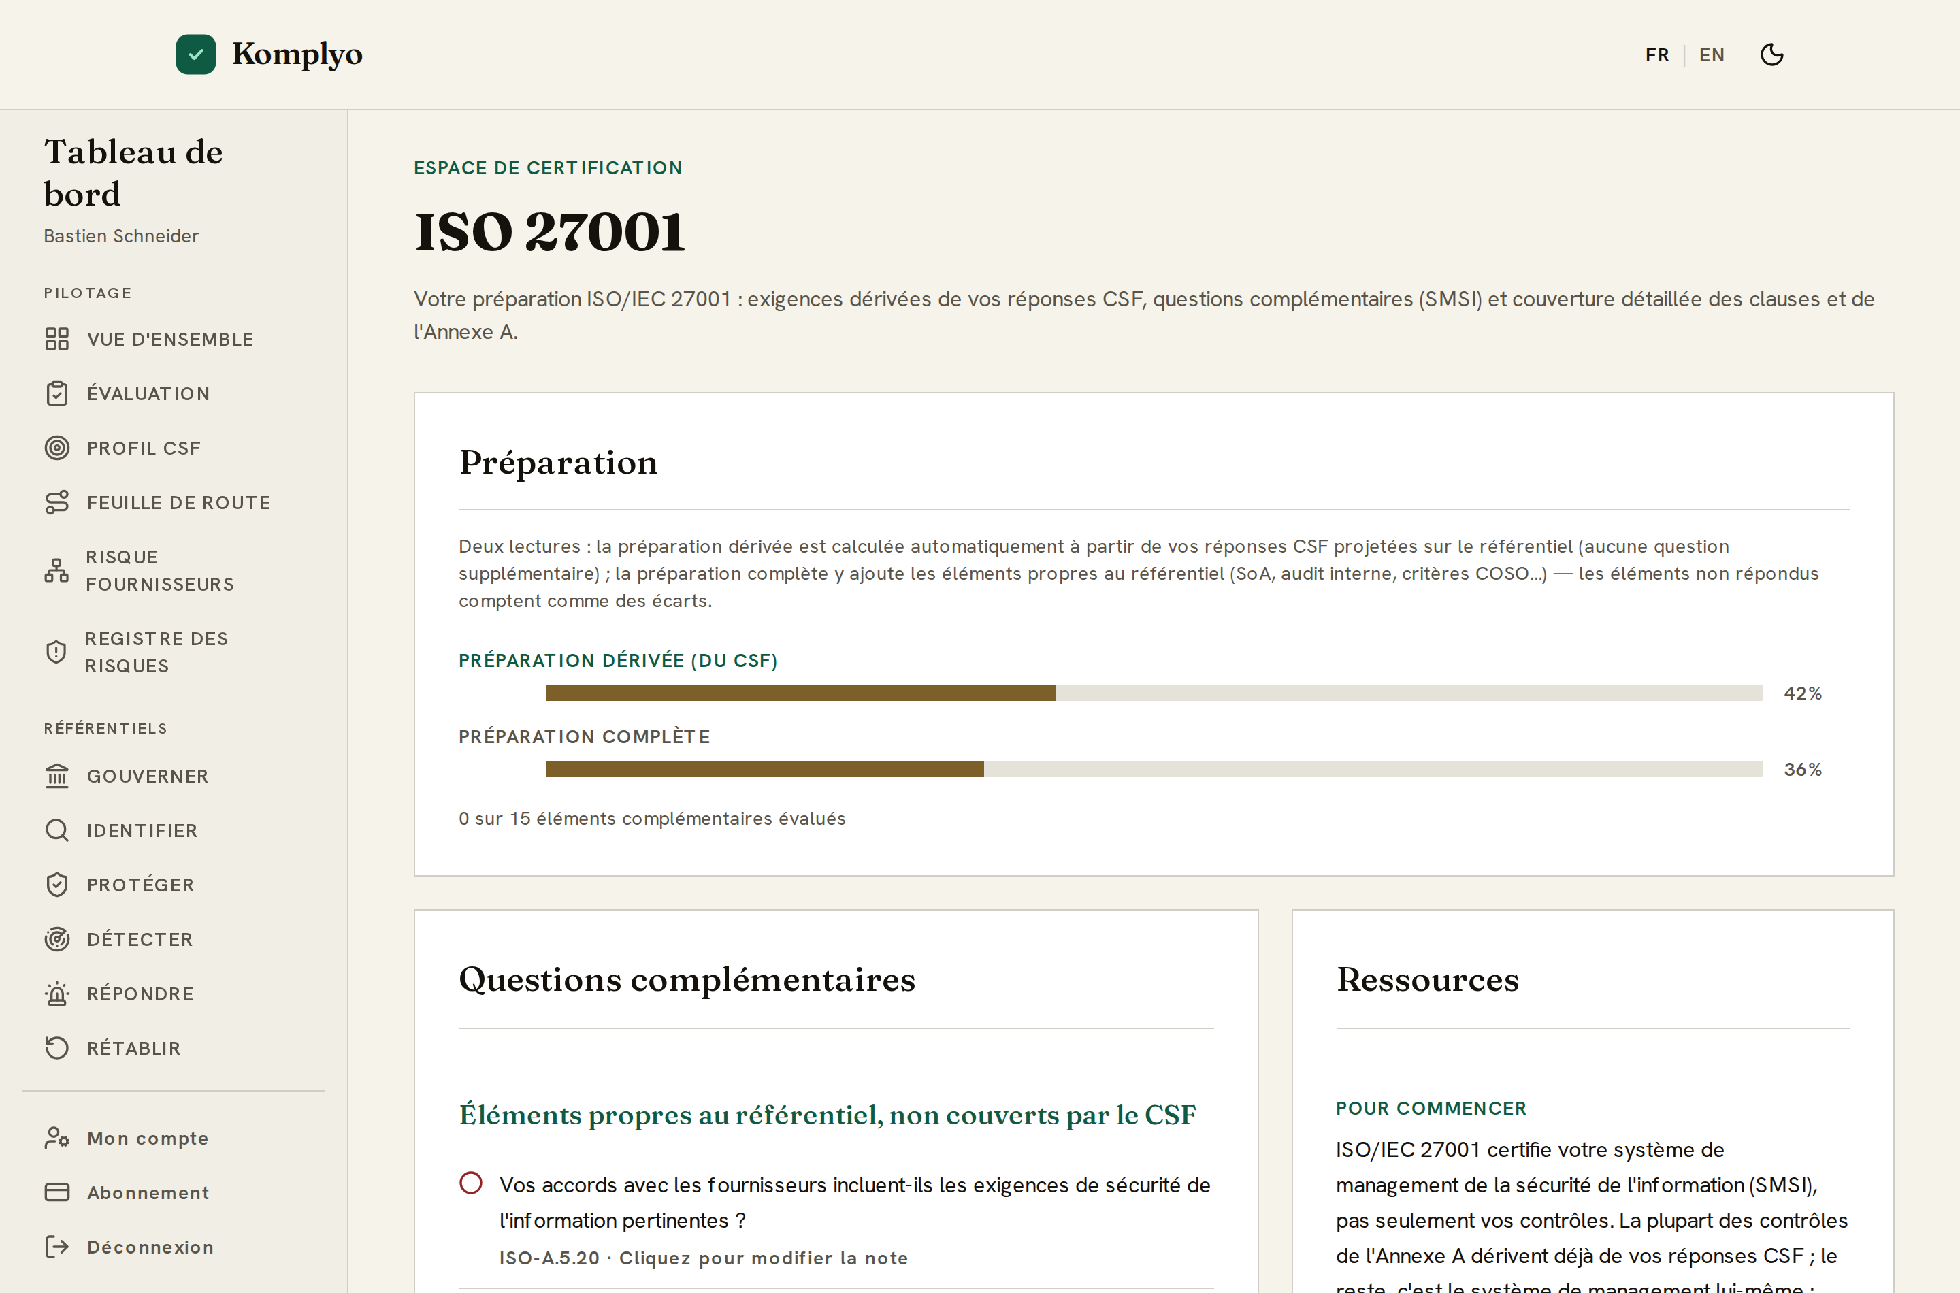Click the Protéger shield-check icon
This screenshot has height=1293, width=1960.
[x=57, y=885]
